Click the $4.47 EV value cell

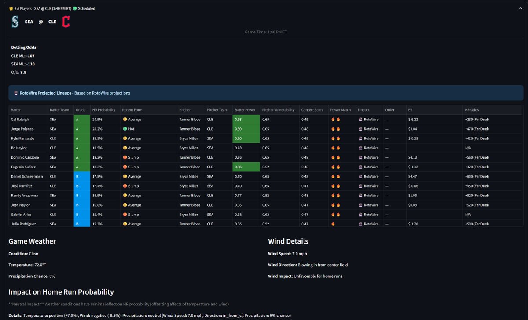pyautogui.click(x=434, y=176)
